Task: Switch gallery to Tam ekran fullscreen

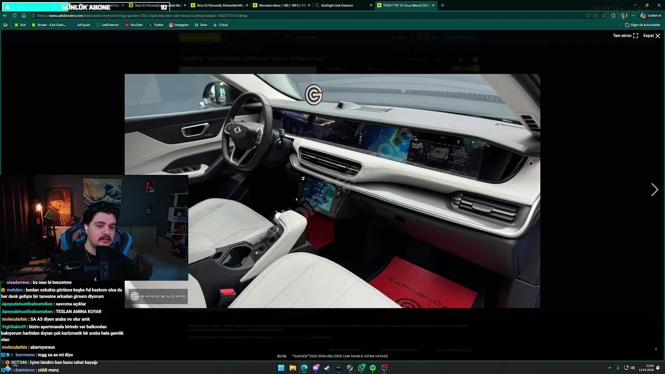Action: [626, 36]
